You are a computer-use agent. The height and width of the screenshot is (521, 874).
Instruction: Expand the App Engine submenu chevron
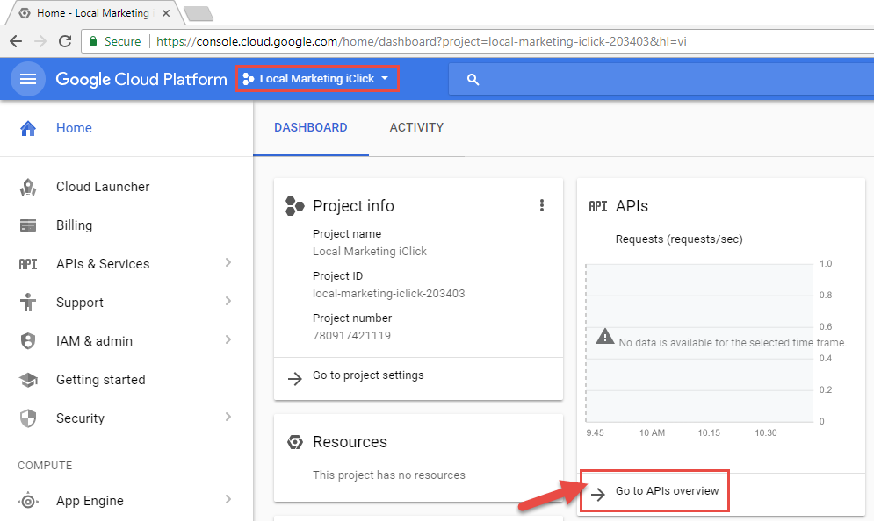[228, 499]
